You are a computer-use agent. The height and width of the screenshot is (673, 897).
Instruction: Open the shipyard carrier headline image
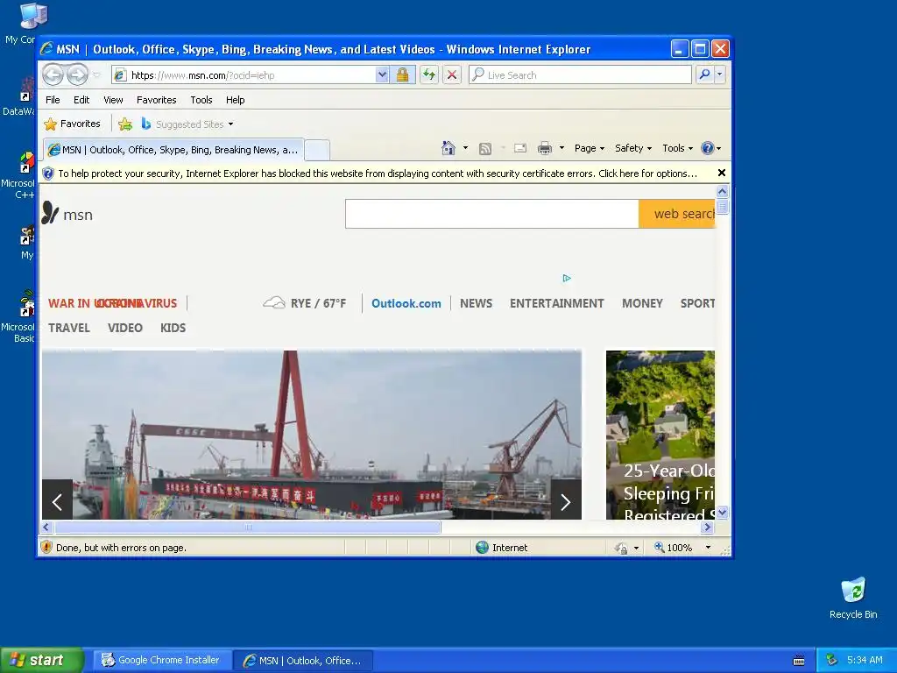coord(312,435)
